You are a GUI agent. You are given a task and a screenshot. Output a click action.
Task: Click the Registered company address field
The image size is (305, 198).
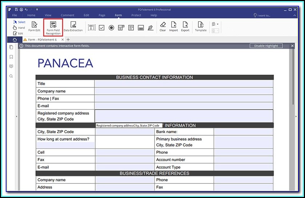(184, 116)
